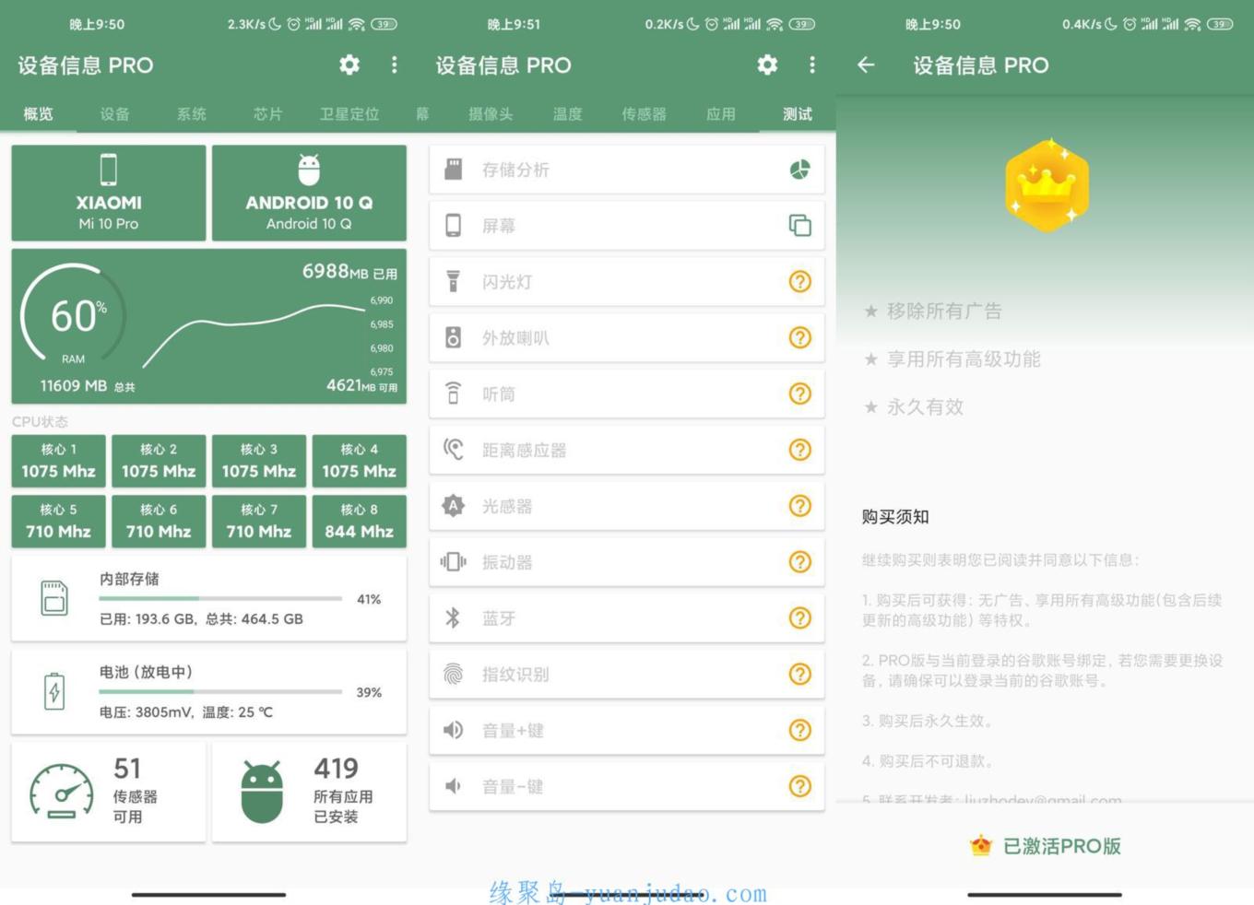Switch to the 传感器 tab
1254x905 pixels.
[644, 114]
